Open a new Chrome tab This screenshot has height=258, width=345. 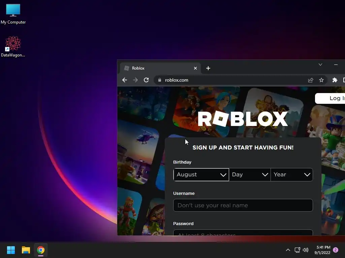(x=208, y=68)
